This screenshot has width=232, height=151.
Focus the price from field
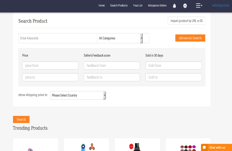tap(50, 66)
